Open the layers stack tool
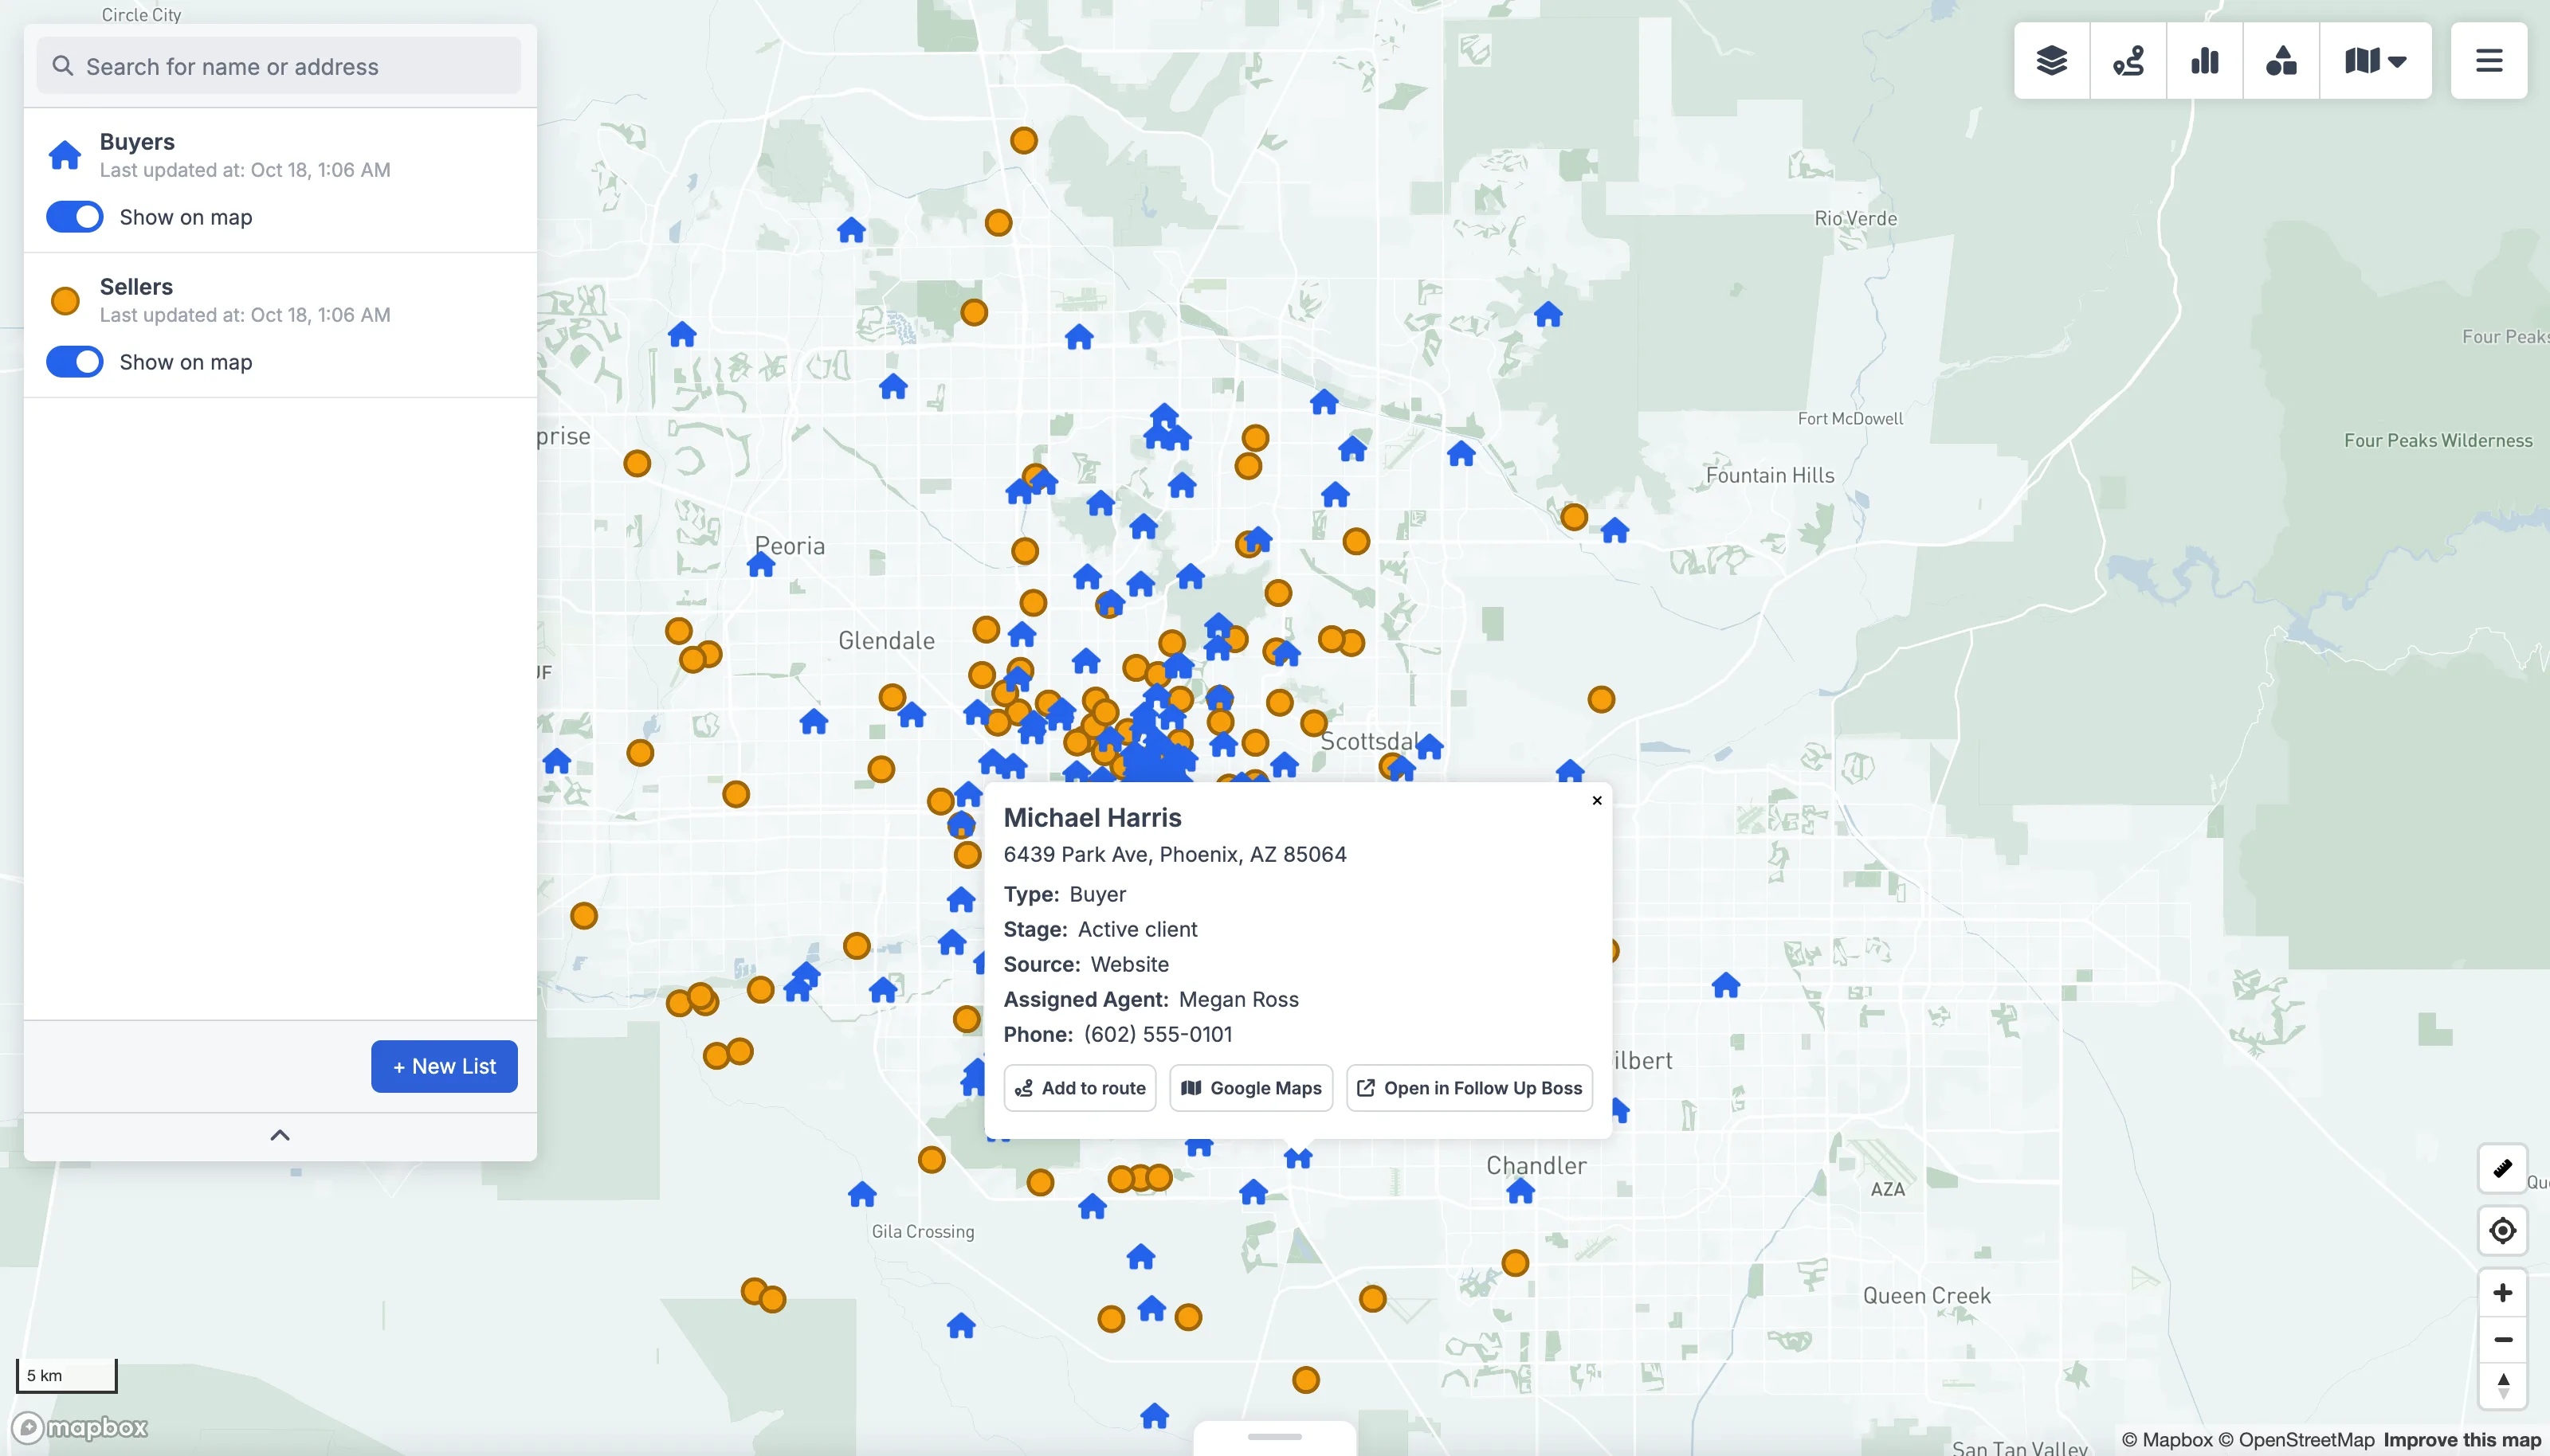Viewport: 2550px width, 1456px height. point(2052,61)
